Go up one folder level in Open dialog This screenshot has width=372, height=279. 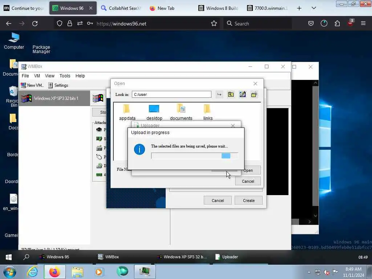coord(231,94)
